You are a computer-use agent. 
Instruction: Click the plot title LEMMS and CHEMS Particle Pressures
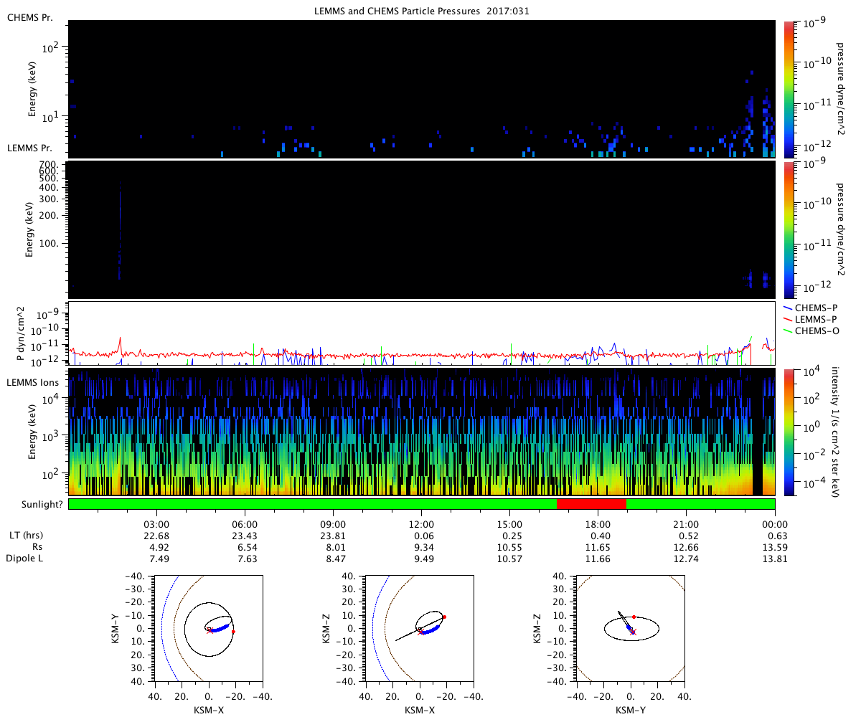(421, 11)
